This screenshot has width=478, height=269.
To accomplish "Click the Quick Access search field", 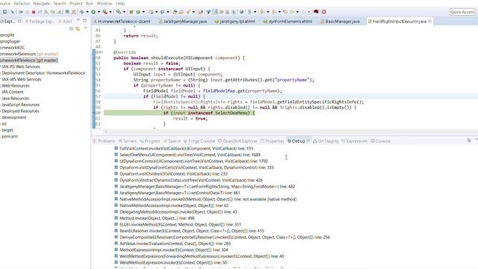I will [462, 12].
